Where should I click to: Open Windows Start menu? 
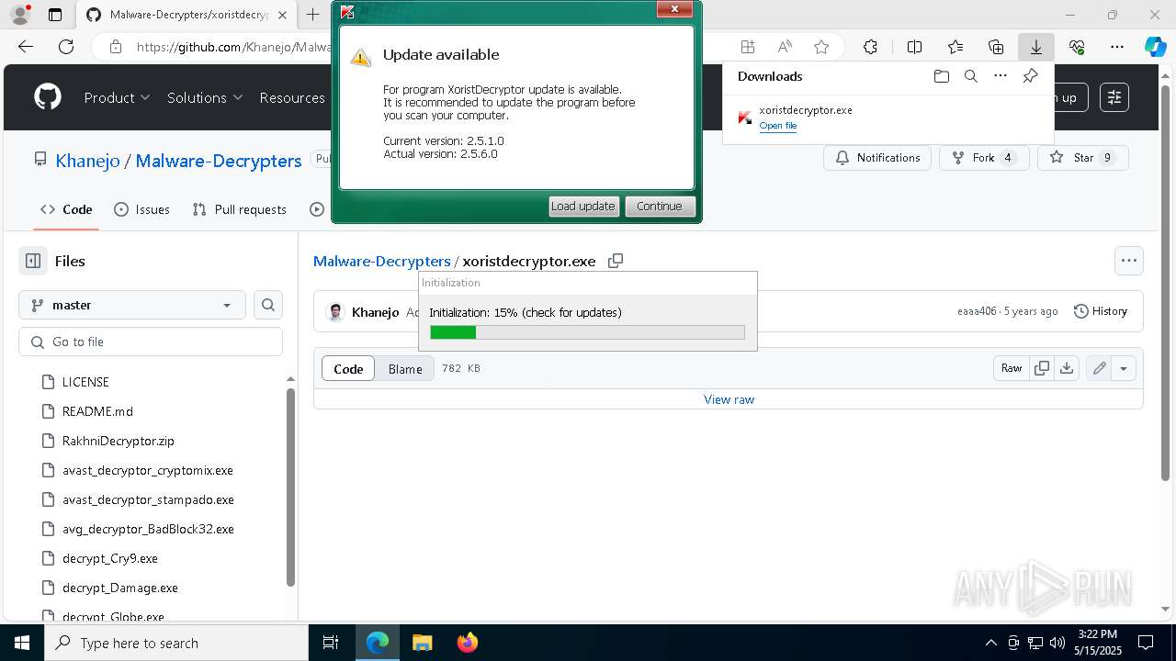coord(22,643)
